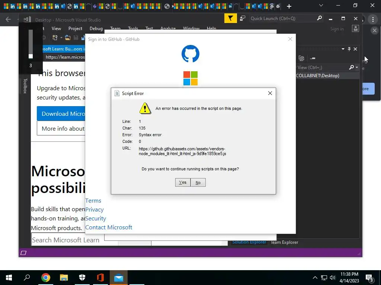Click the New Project toolbar icon
This screenshot has width=381, height=285.
click(55, 37)
